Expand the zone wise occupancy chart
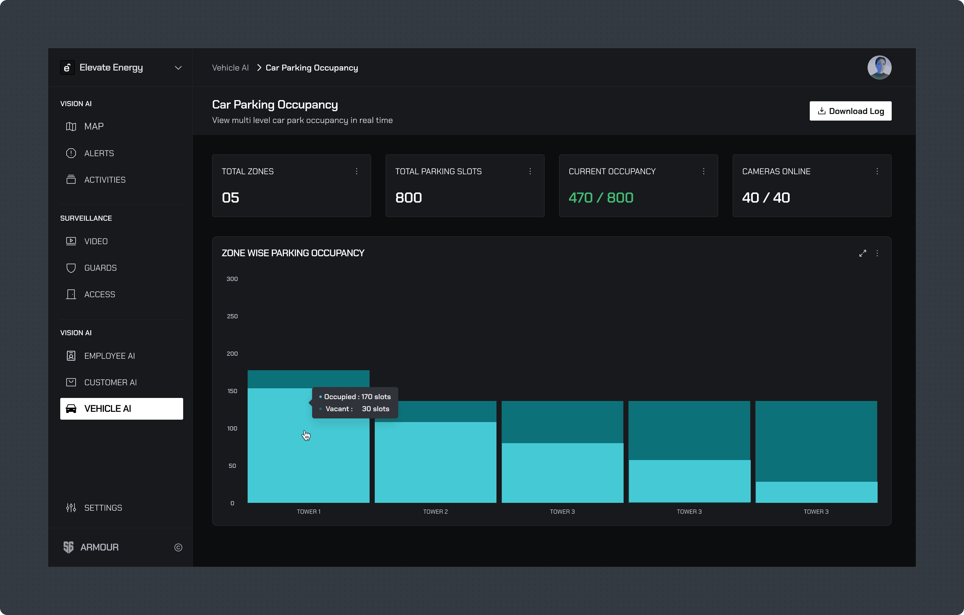This screenshot has width=964, height=615. pos(862,253)
